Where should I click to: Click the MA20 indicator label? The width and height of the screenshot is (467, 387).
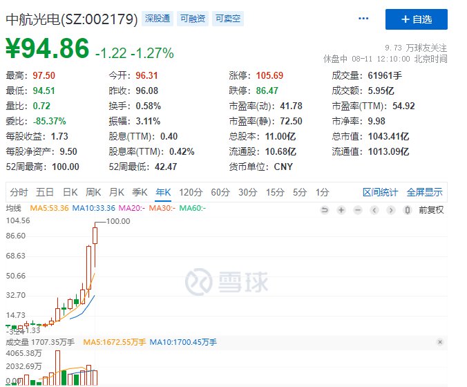click(132, 208)
